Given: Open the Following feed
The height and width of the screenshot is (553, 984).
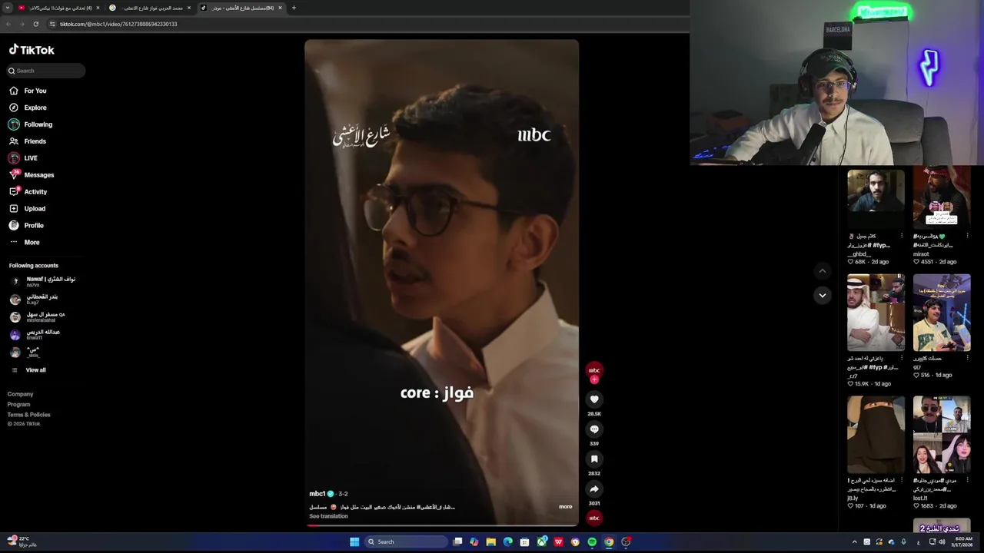Looking at the screenshot, I should (x=31, y=124).
